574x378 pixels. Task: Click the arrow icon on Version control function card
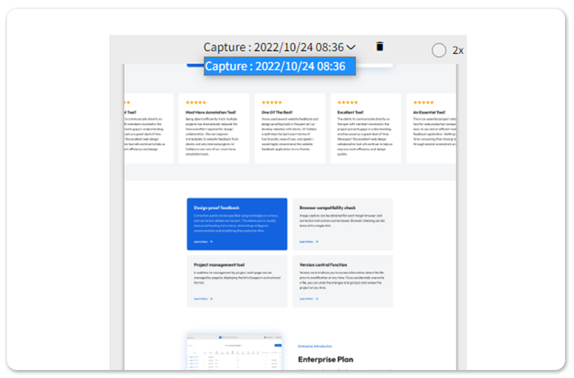point(316,299)
